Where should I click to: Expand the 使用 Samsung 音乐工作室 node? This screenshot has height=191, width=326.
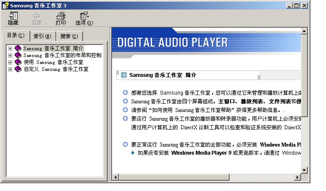pos(10,62)
